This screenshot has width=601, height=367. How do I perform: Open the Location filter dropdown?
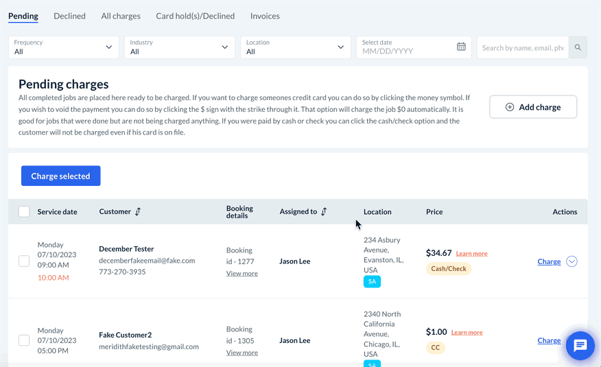(295, 47)
